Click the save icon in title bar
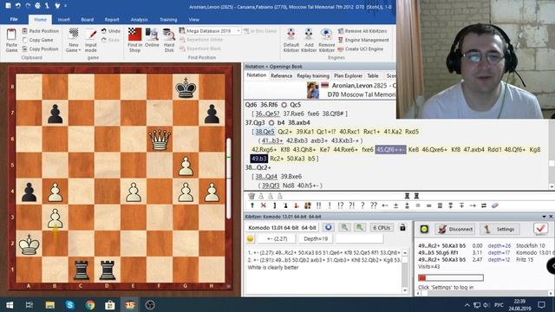This screenshot has height=312, width=555. coord(8,6)
